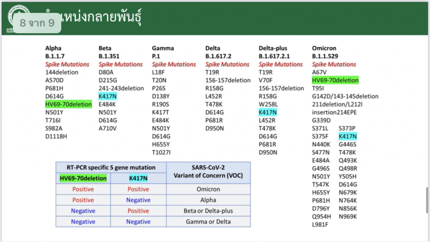Click the K417N header cell in the table
Screen dimensions: 430x242
(x=138, y=179)
